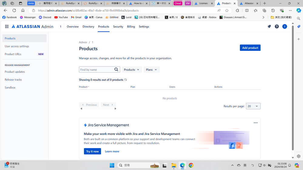The image size is (303, 170).
Task: Open Sandbox in sidebar
Action: coord(25,87)
